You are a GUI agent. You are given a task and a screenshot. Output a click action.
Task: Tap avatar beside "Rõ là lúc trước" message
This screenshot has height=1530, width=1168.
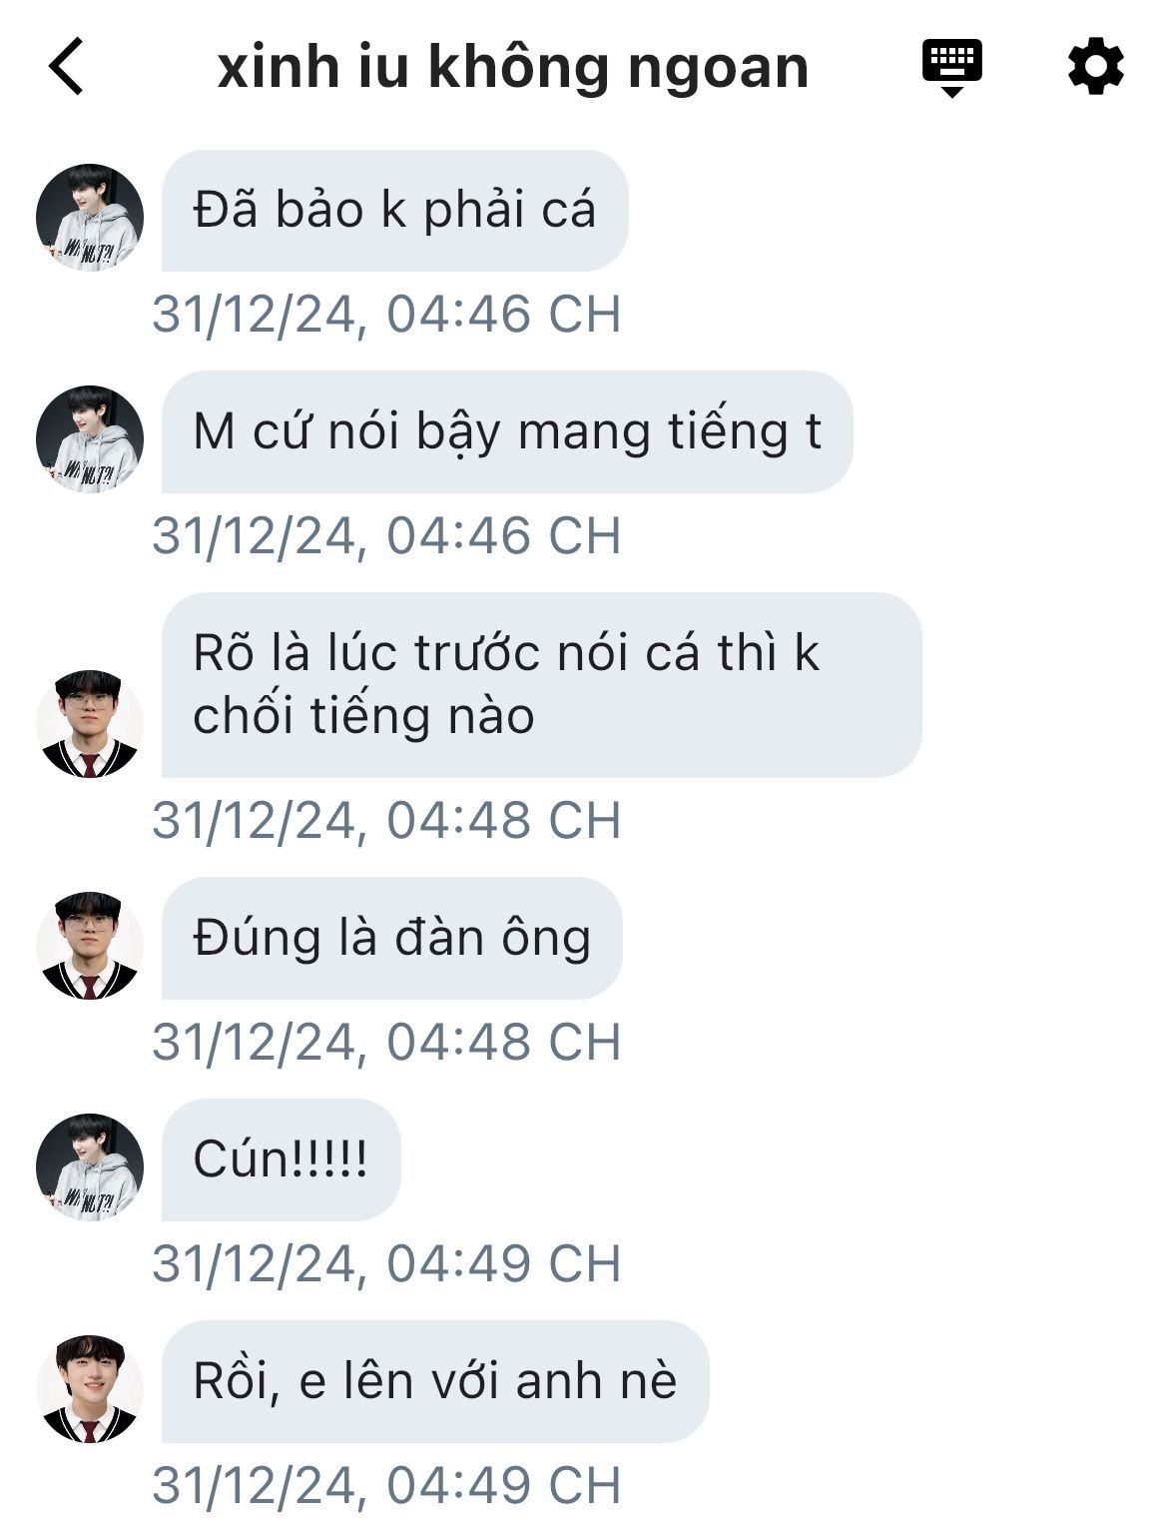click(x=90, y=724)
